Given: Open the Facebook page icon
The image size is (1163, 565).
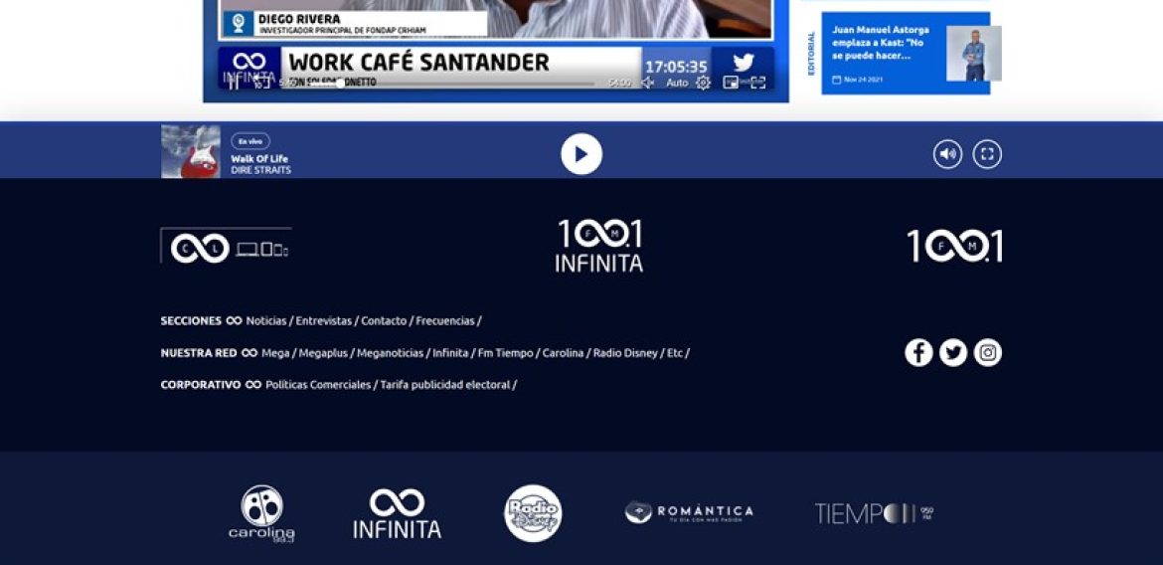Looking at the screenshot, I should click(x=918, y=353).
